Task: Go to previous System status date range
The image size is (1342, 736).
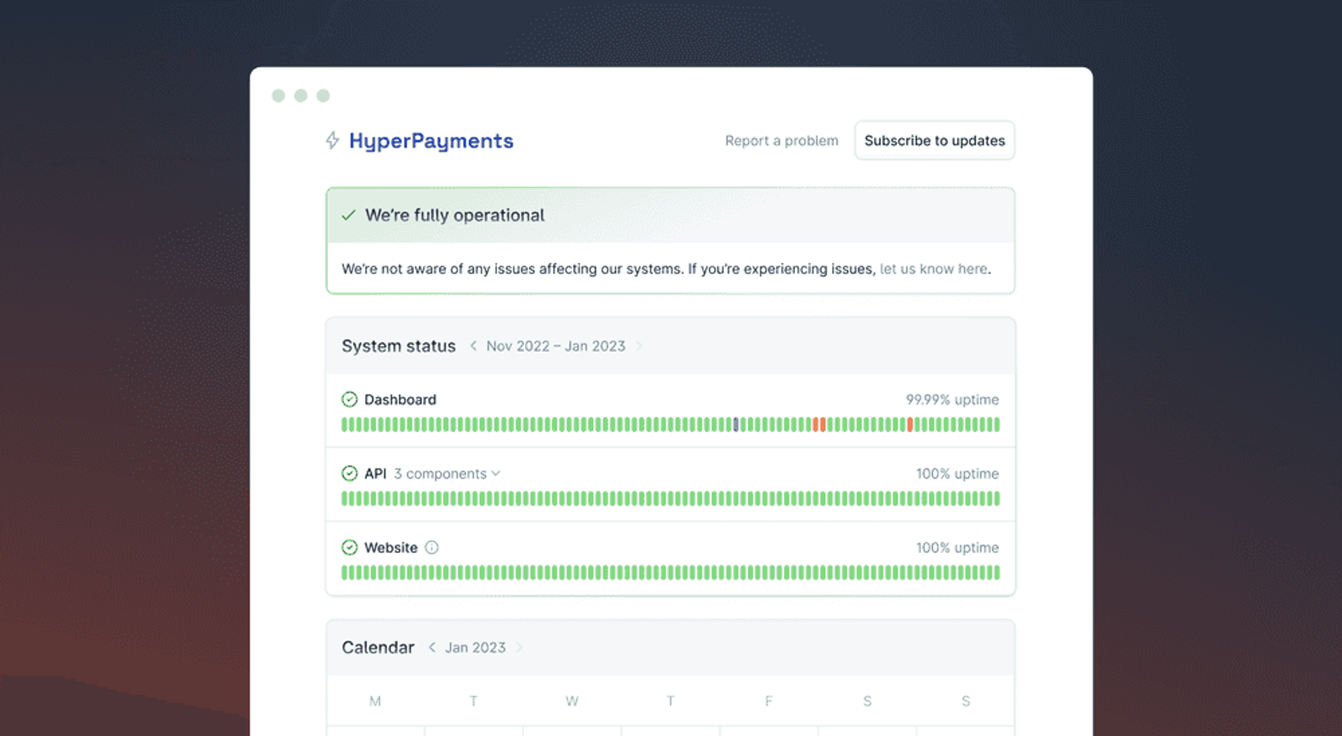Action: coord(473,346)
